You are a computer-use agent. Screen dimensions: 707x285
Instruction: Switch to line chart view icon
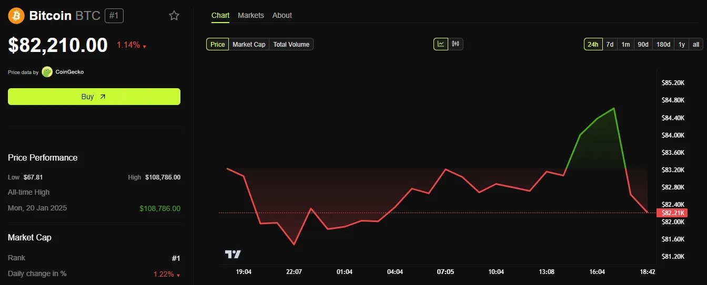[441, 44]
